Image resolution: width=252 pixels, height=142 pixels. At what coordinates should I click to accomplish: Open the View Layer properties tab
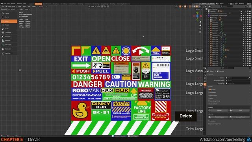tap(205, 81)
